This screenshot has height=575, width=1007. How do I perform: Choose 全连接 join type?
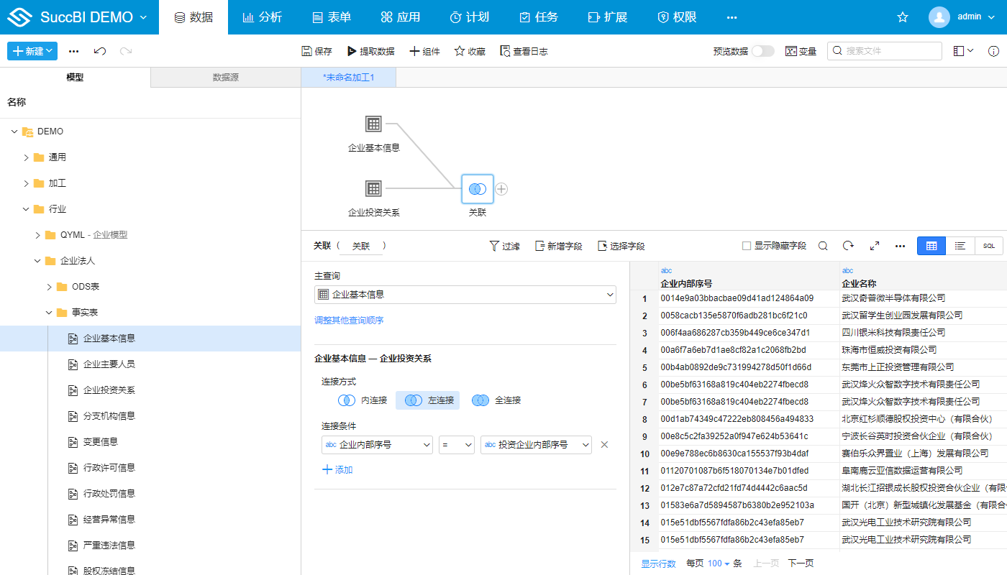click(496, 400)
